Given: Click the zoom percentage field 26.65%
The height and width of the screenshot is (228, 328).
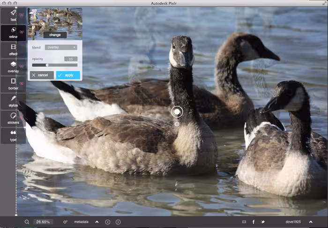Looking at the screenshot, I should (43, 222).
